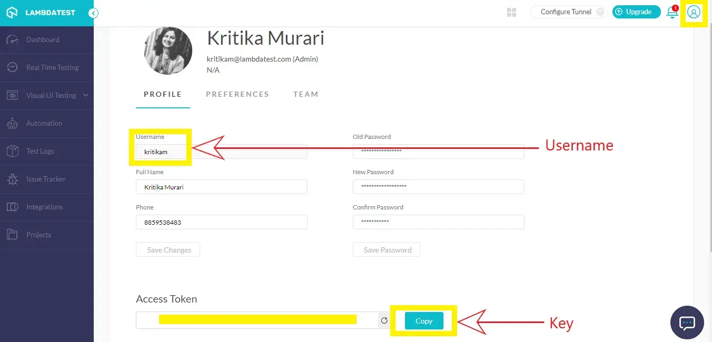
Task: Regenerate the Access Token with the refresh icon
Action: 384,320
